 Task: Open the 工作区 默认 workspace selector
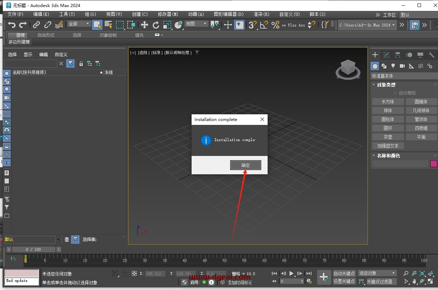418,15
